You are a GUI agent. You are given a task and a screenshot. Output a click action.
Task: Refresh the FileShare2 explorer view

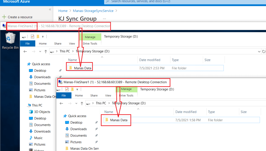point(264,51)
